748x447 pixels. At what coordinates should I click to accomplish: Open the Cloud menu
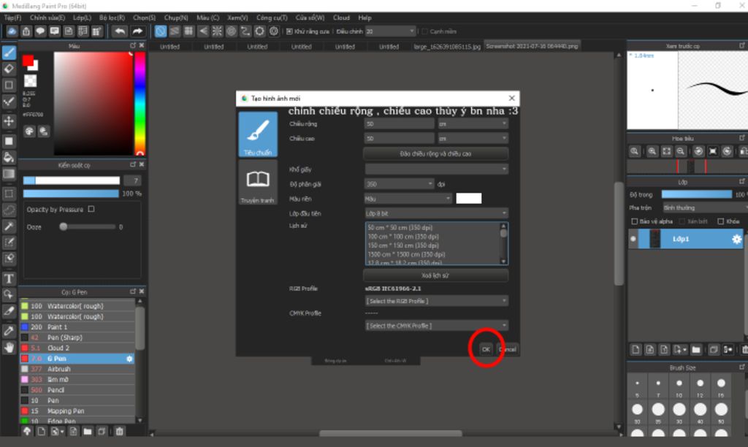(x=342, y=18)
